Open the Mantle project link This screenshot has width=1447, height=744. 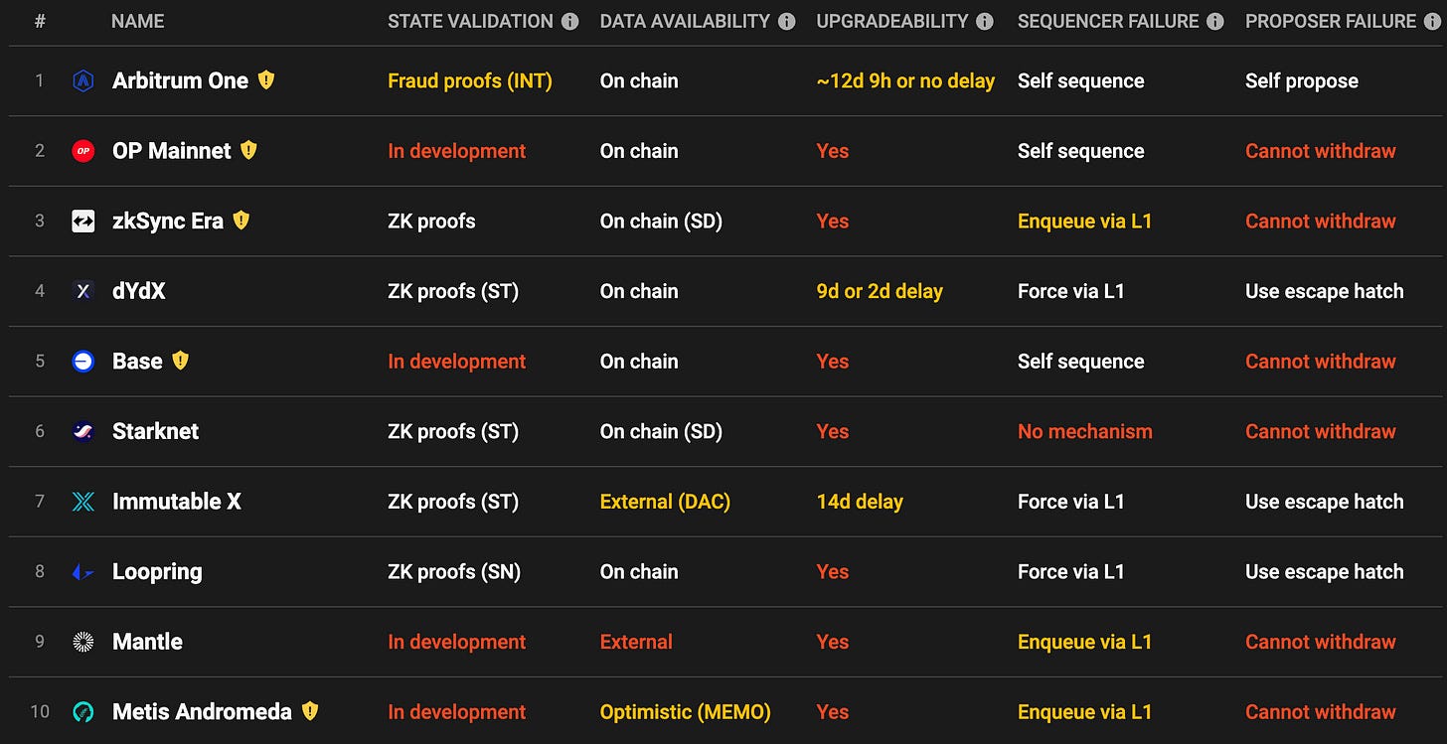(147, 642)
